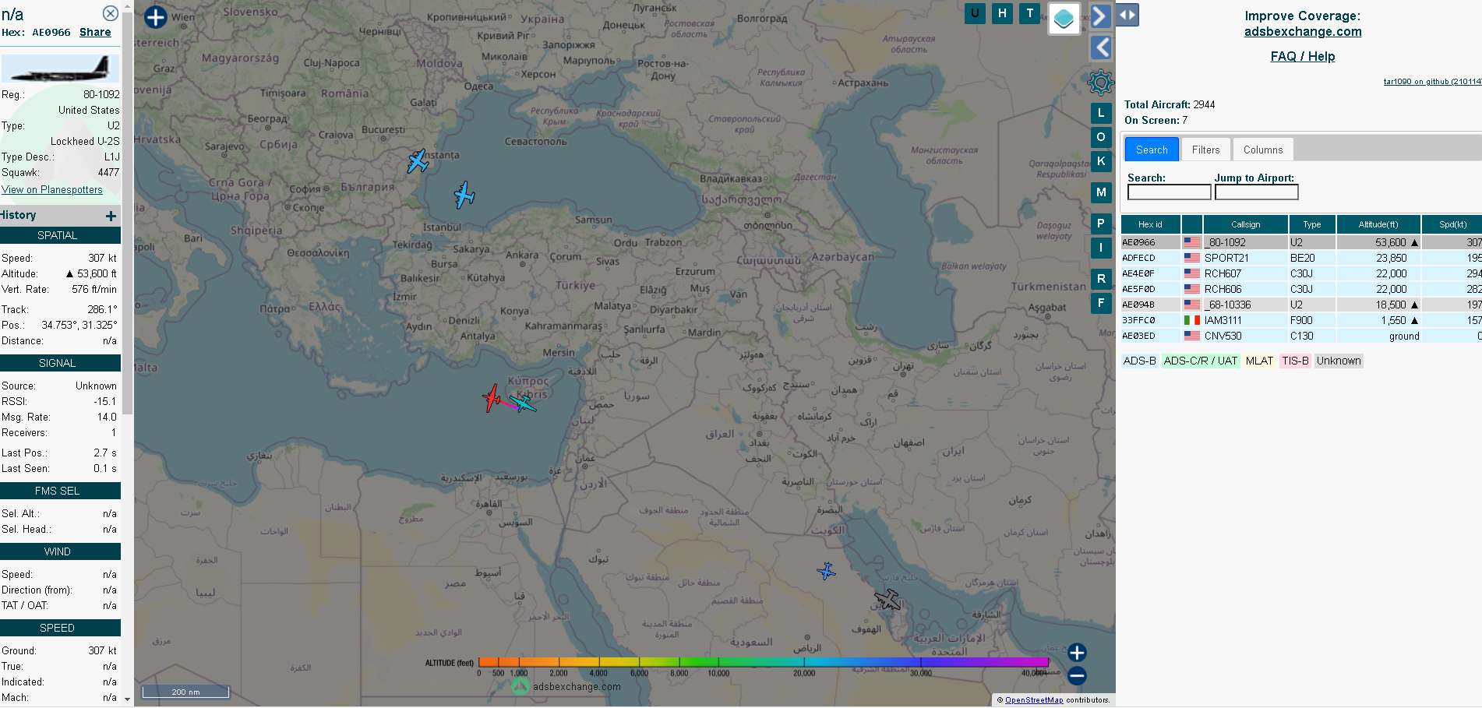
Task: Click the right chevron sidebar button
Action: point(1099,16)
